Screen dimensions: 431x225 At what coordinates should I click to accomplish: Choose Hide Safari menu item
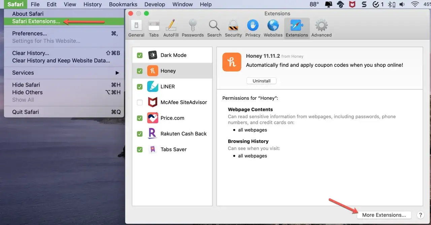64,85
